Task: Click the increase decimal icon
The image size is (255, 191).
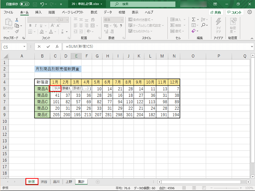Action: tap(106, 31)
